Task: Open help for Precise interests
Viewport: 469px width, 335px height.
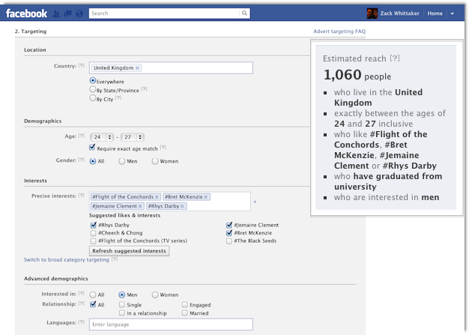Action: click(82, 195)
